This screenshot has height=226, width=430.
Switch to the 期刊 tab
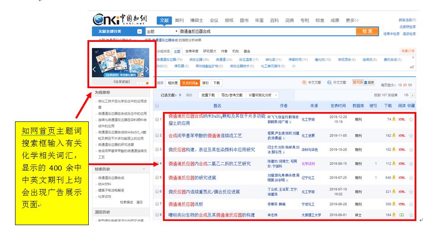[x=179, y=20]
